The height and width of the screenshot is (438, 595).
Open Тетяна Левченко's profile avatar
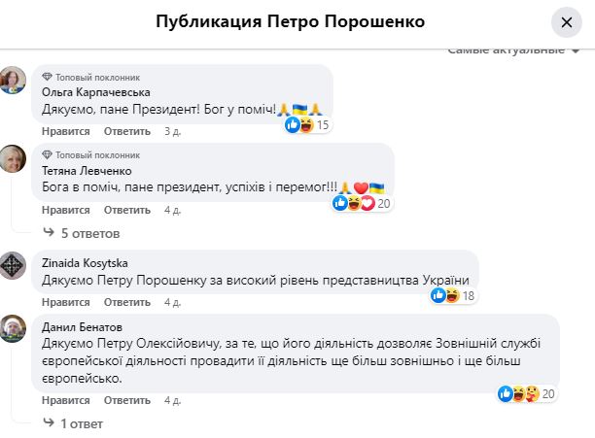click(13, 159)
